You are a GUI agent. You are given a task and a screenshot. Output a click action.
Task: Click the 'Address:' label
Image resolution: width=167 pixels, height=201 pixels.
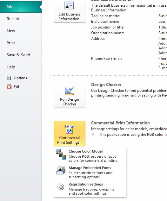(98, 39)
